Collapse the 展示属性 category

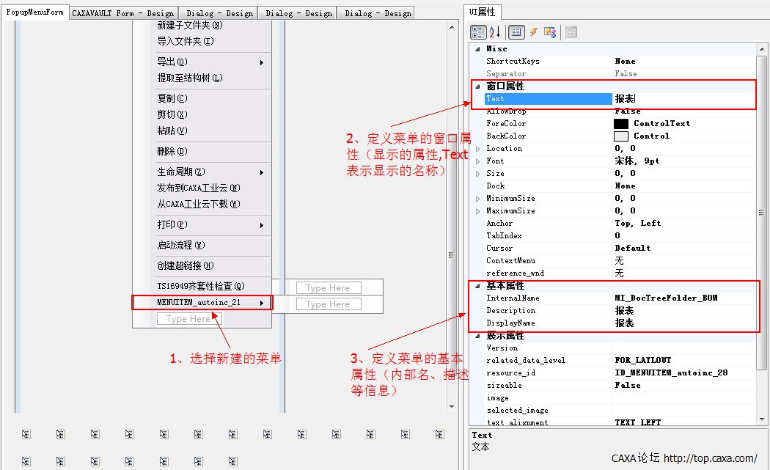pyautogui.click(x=477, y=336)
